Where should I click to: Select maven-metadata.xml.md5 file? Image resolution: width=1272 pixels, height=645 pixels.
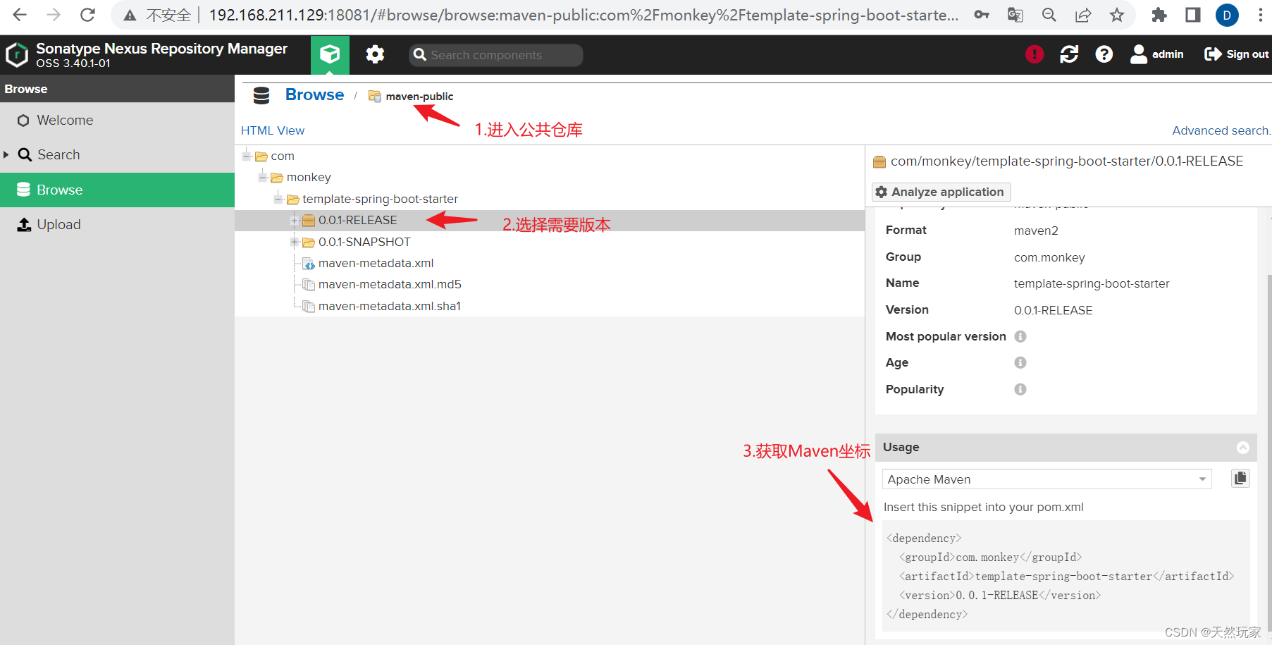(390, 284)
